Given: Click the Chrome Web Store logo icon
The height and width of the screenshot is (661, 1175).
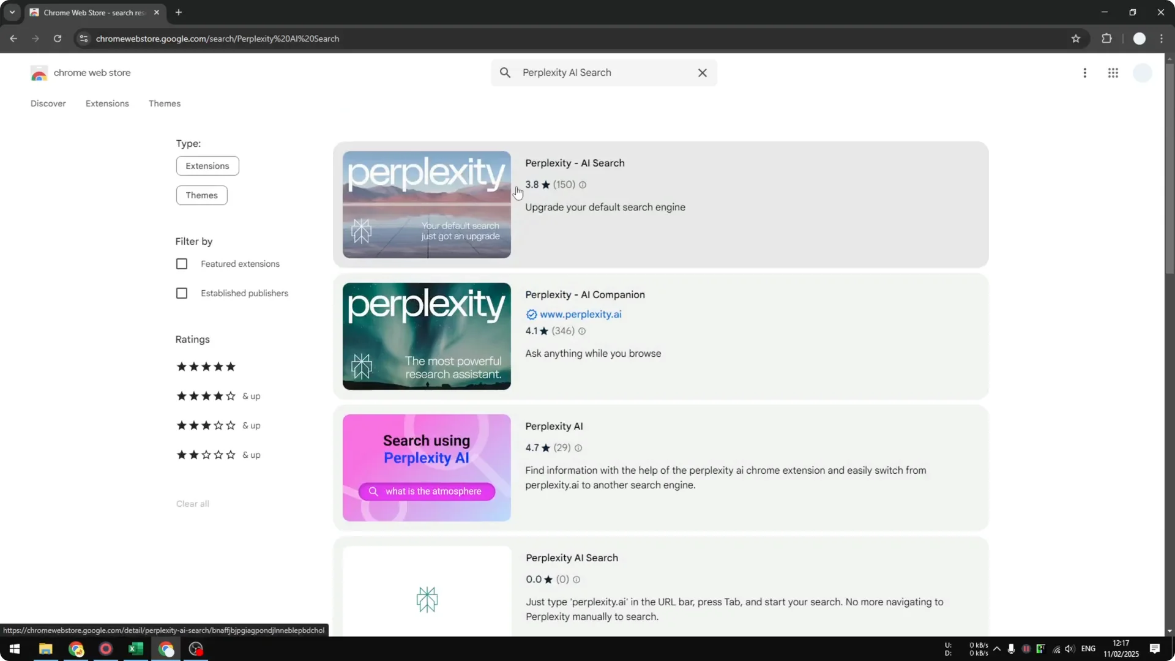Looking at the screenshot, I should [x=39, y=72].
